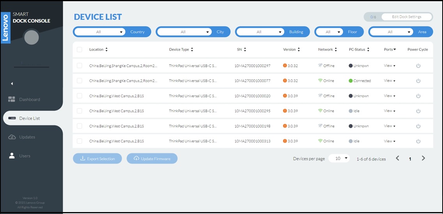Click the user avatar circle in sidebar
The width and height of the screenshot is (443, 214).
click(31, 37)
